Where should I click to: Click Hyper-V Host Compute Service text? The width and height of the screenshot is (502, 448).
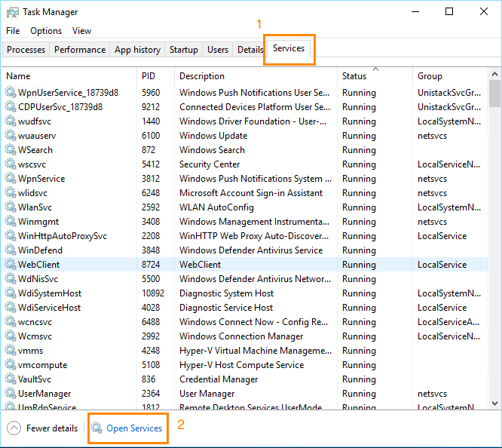click(241, 365)
